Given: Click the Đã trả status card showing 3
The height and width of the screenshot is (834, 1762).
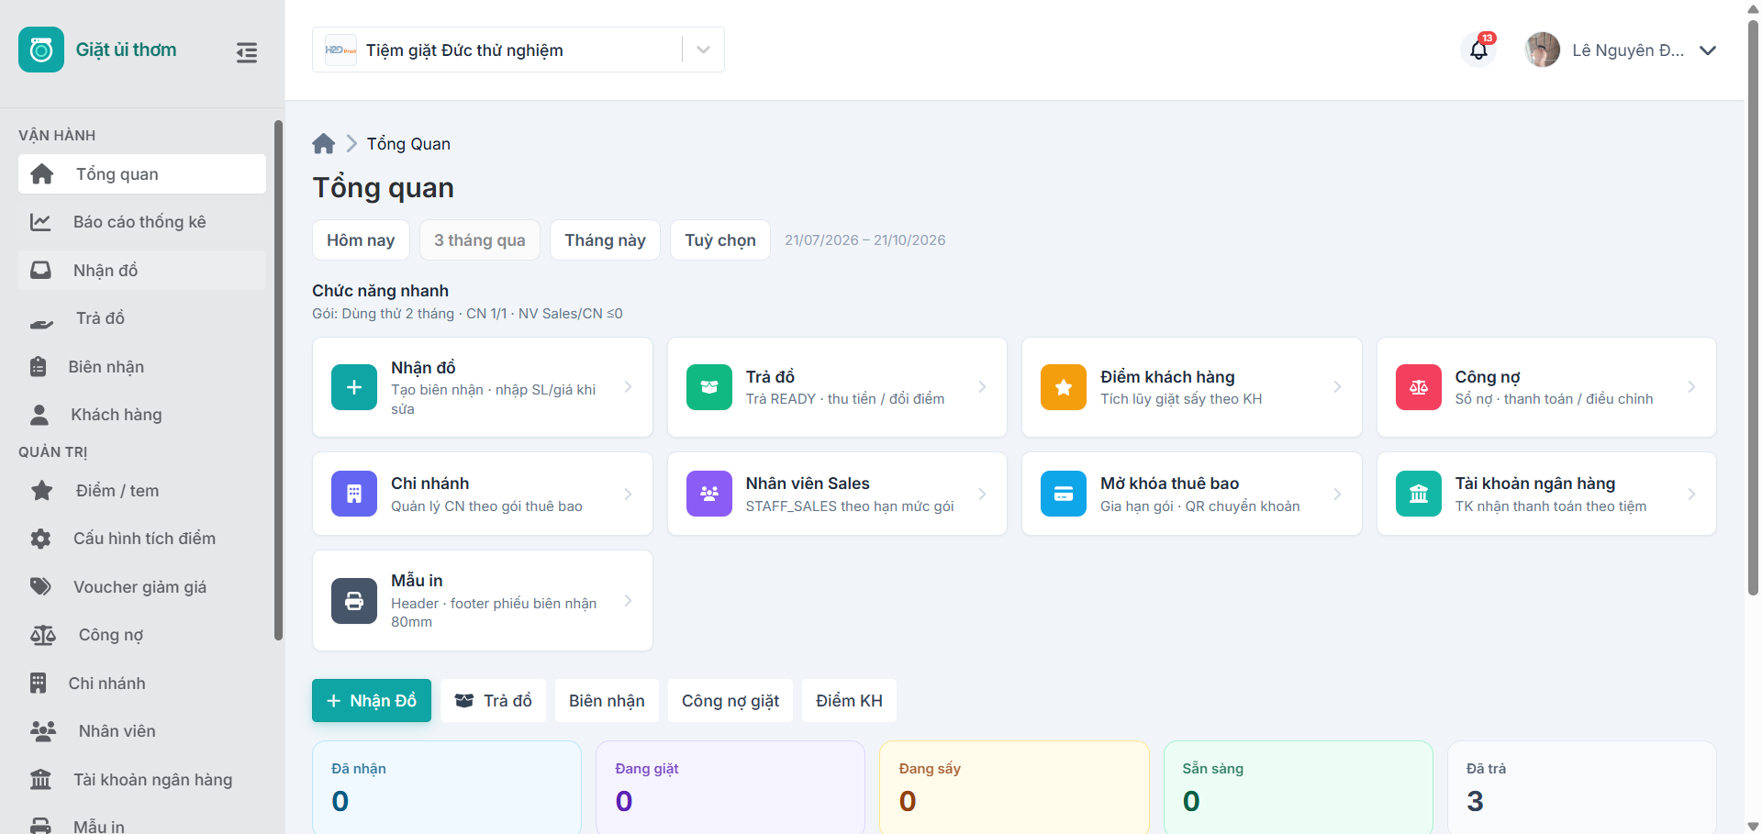Looking at the screenshot, I should point(1582,787).
